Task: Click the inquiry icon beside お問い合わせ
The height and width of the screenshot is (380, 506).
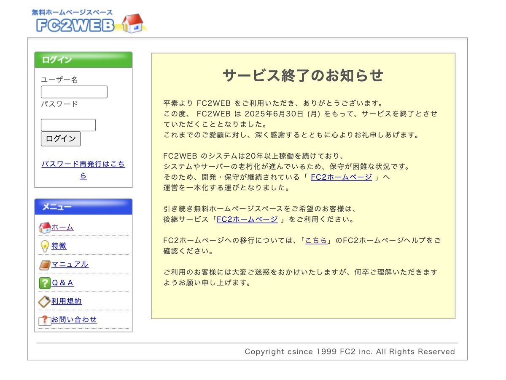Action: [x=44, y=320]
